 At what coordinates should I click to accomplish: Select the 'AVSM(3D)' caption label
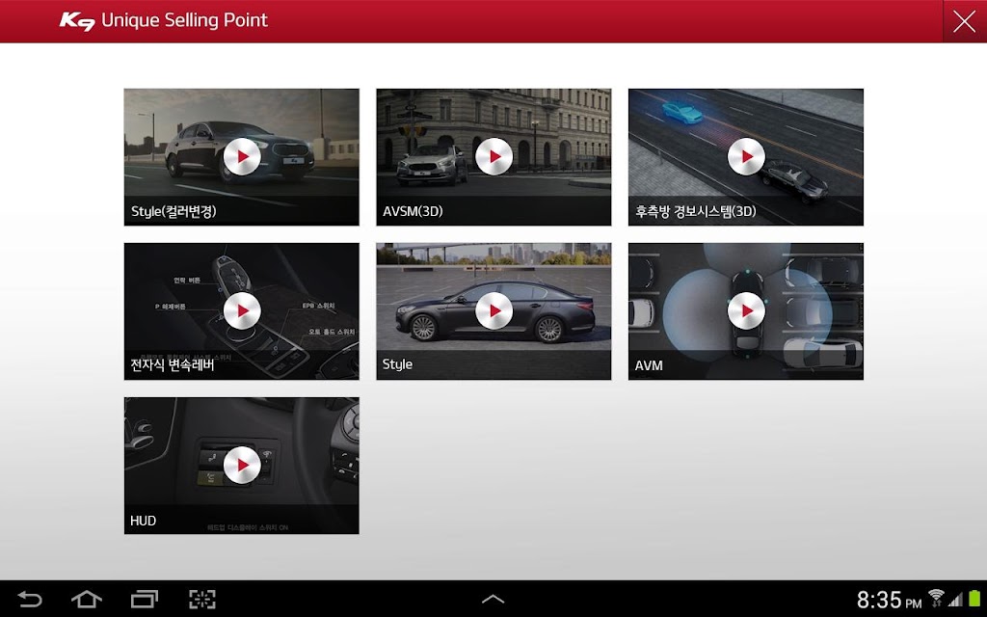413,211
